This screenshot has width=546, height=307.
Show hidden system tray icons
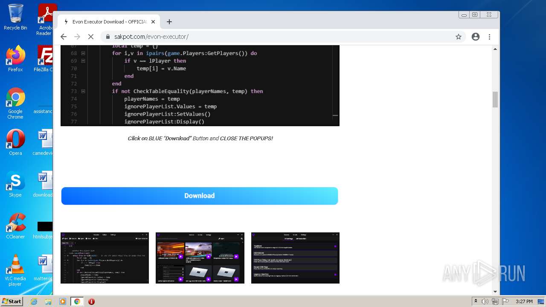click(x=476, y=301)
